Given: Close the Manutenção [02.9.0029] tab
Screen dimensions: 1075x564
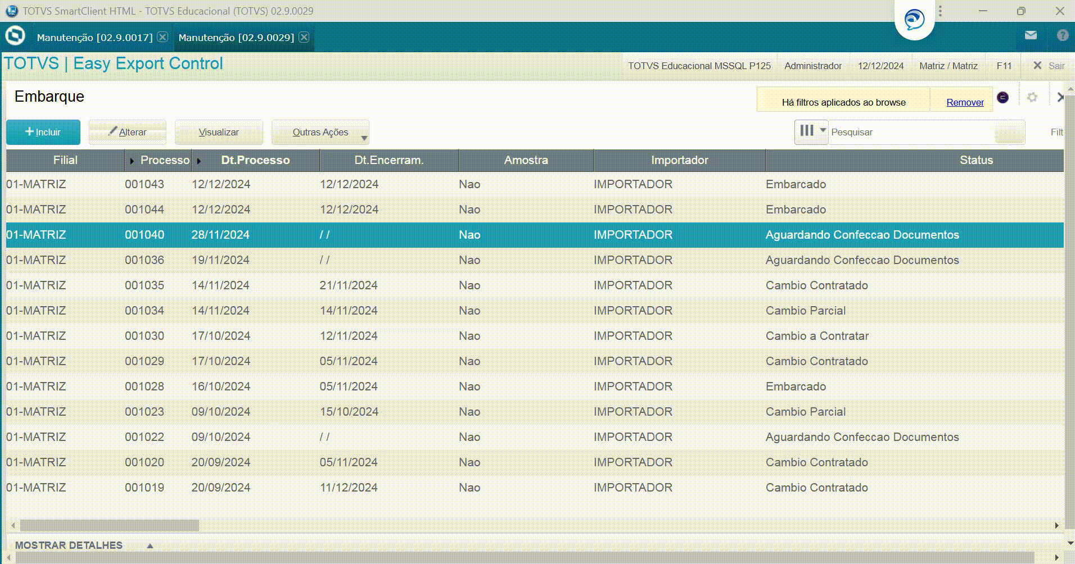Looking at the screenshot, I should click(x=304, y=37).
